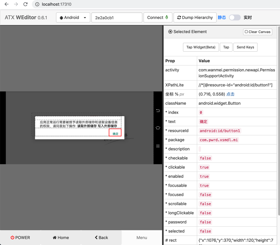Screen dimensions: 280x245
Task: Select className value android.widget.Button
Action: [220, 103]
